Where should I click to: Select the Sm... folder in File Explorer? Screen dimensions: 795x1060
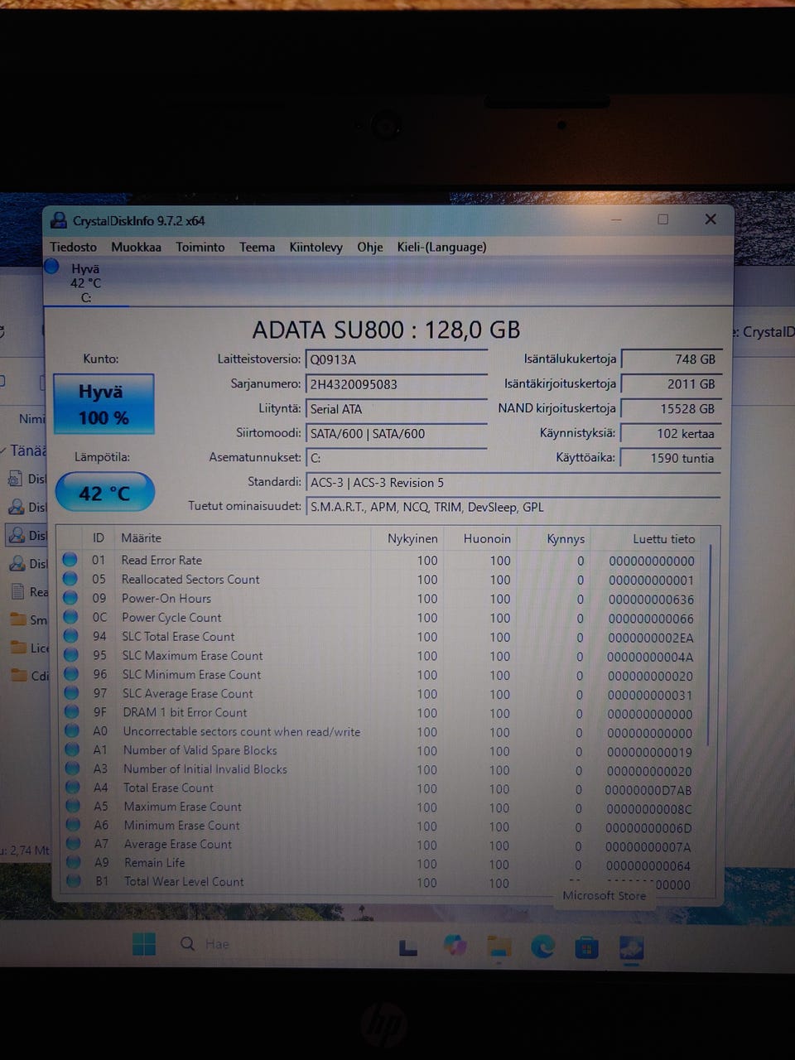[x=29, y=619]
